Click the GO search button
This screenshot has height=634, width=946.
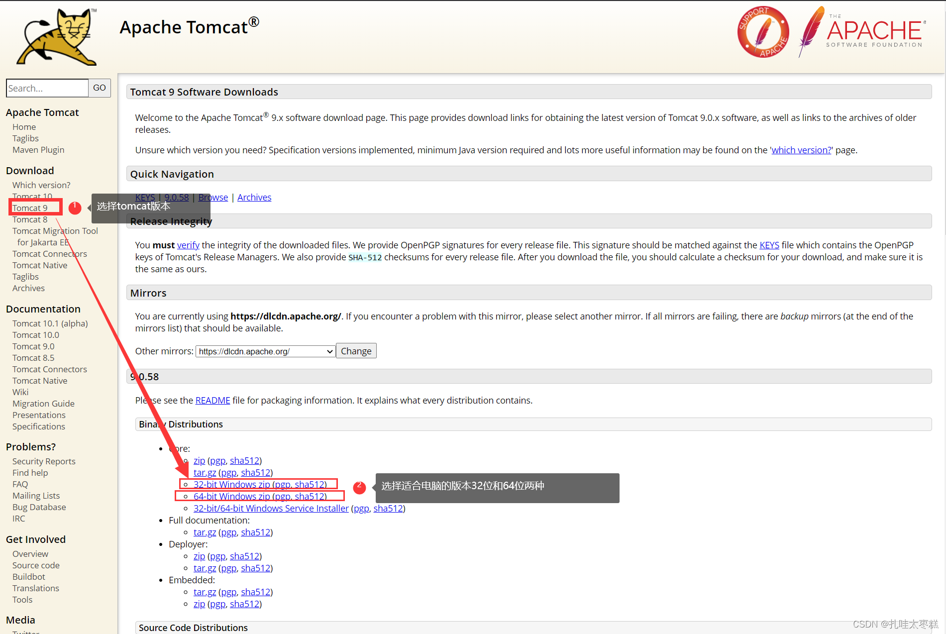100,88
